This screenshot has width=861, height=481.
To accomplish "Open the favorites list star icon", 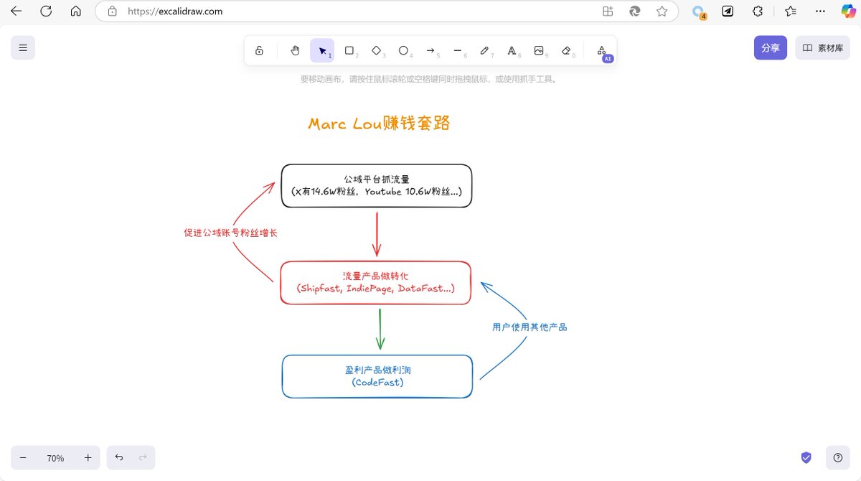I will [790, 11].
